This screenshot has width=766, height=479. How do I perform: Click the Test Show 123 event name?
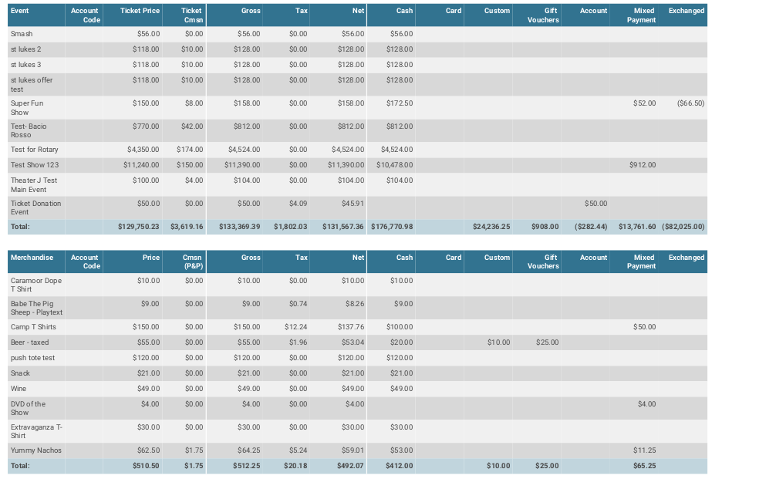(x=35, y=165)
